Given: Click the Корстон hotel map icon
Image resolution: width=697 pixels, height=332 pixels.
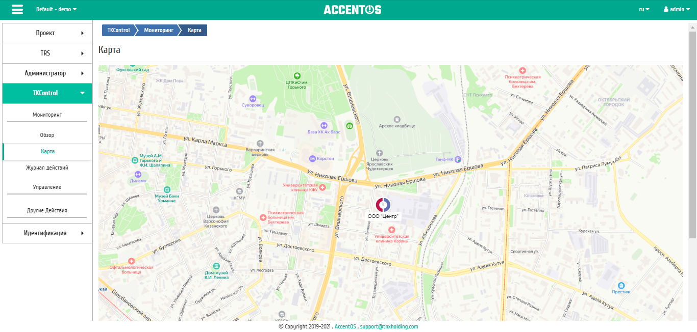Looking at the screenshot, I should click(312, 158).
